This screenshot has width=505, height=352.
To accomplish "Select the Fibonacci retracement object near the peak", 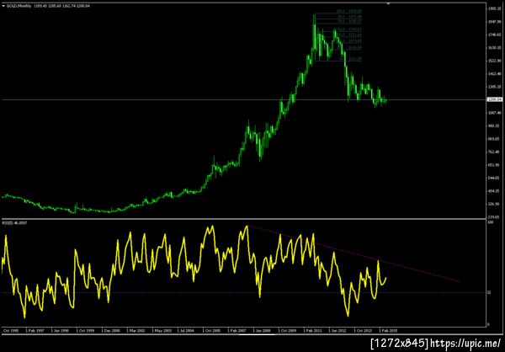I will pos(338,36).
